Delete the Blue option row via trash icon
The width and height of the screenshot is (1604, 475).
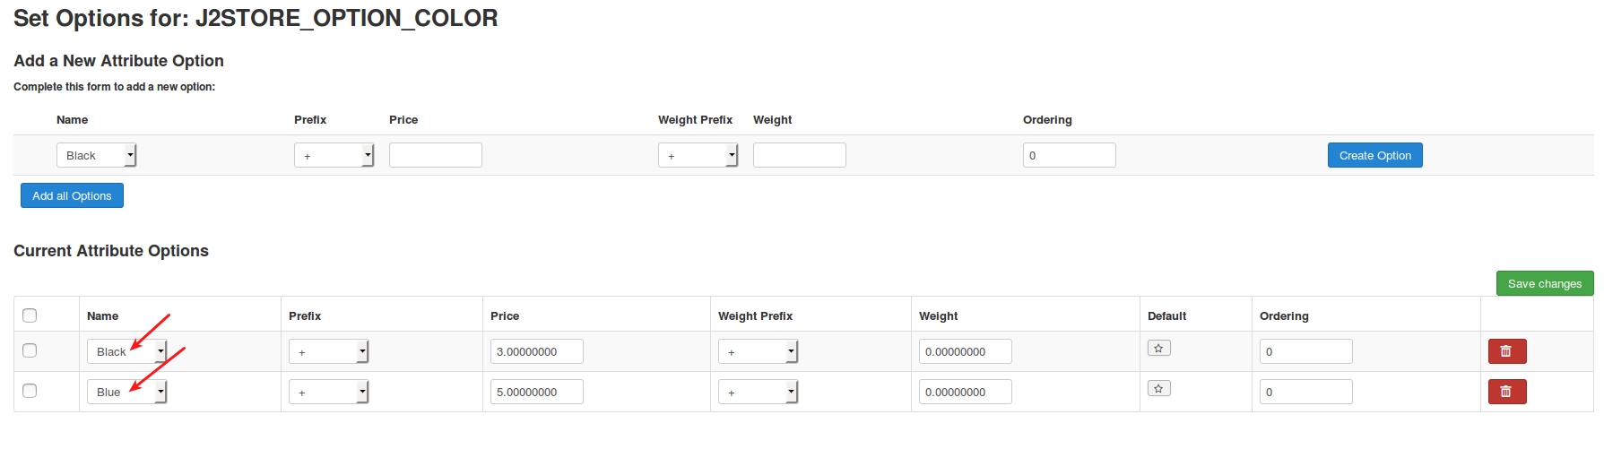point(1506,392)
